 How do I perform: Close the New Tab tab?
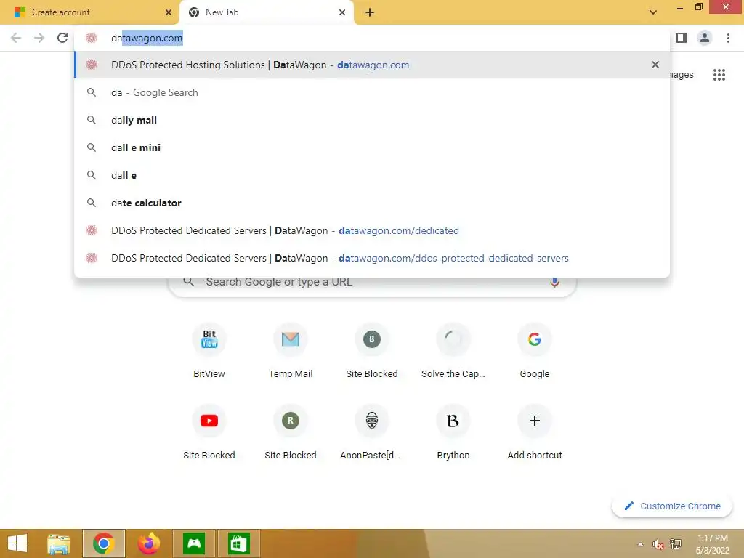(x=342, y=12)
